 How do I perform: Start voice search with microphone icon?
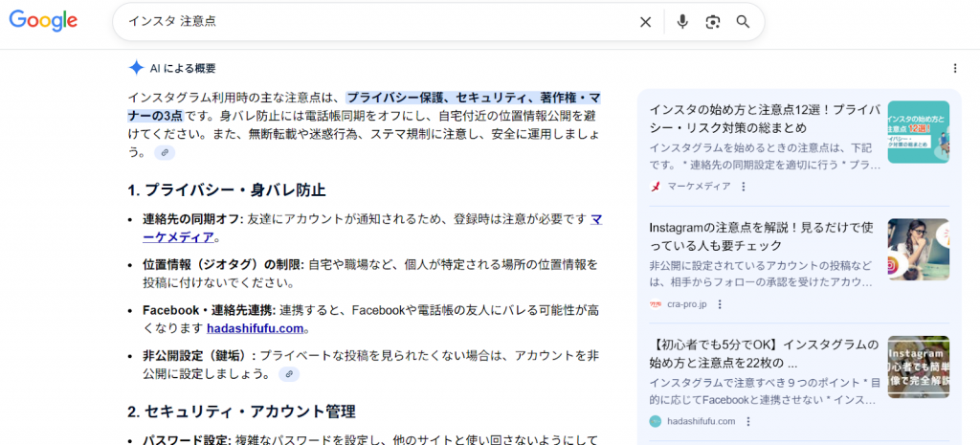pos(682,22)
